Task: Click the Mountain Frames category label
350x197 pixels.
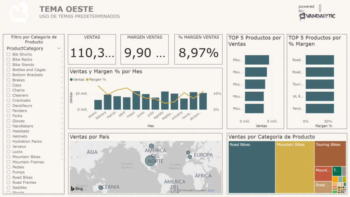Action: [28, 162]
